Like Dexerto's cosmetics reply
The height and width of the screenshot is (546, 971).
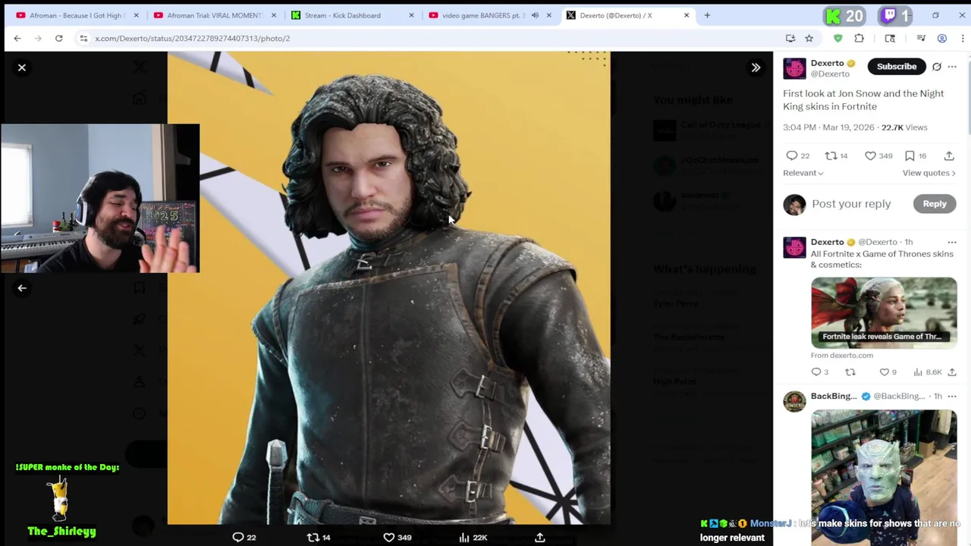point(884,372)
